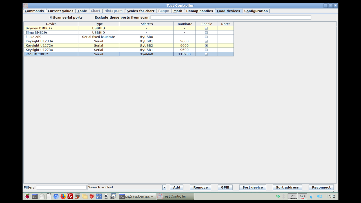Select the Fluke 289 device row
This screenshot has width=361, height=203.
(x=129, y=37)
